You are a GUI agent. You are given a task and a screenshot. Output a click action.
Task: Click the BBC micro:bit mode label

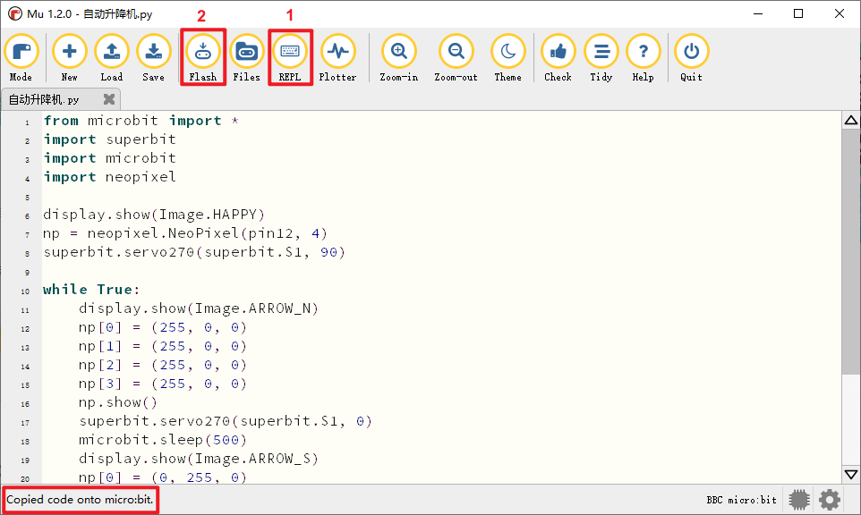tap(741, 500)
